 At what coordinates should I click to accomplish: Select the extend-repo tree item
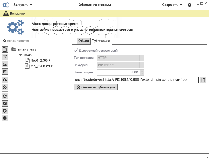click(x=27, y=50)
